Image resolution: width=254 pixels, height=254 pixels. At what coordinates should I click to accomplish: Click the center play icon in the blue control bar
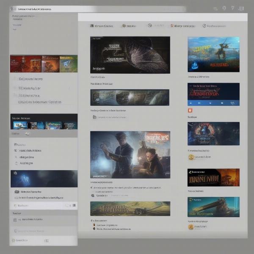pyautogui.click(x=210, y=103)
